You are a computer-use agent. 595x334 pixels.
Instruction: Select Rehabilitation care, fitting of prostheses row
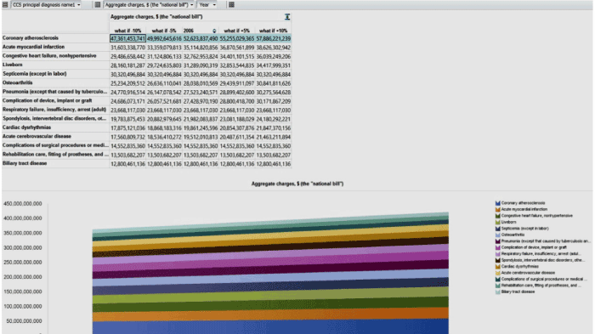click(x=55, y=155)
